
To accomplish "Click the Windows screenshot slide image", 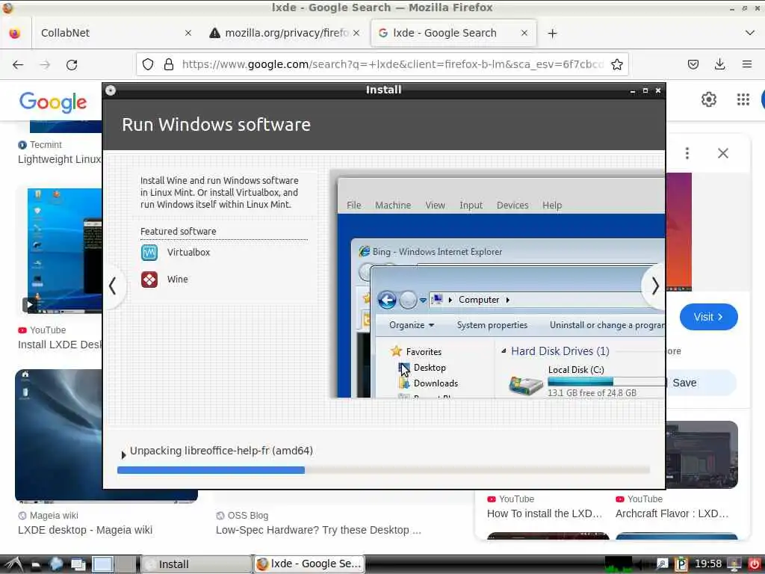I will coord(497,284).
